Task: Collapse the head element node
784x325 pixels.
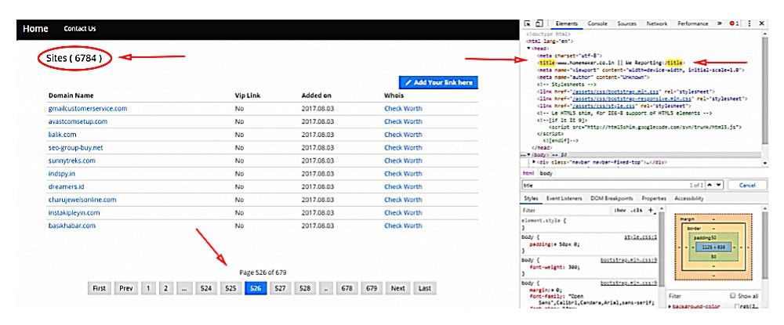Action: click(529, 49)
